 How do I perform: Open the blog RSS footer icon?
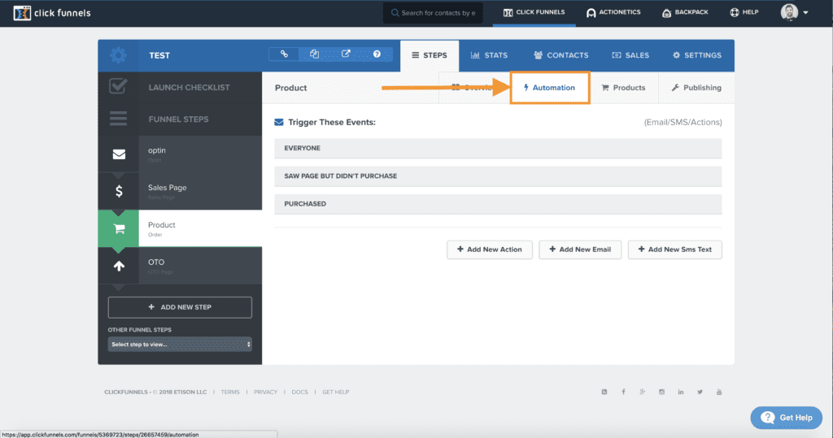pos(604,392)
